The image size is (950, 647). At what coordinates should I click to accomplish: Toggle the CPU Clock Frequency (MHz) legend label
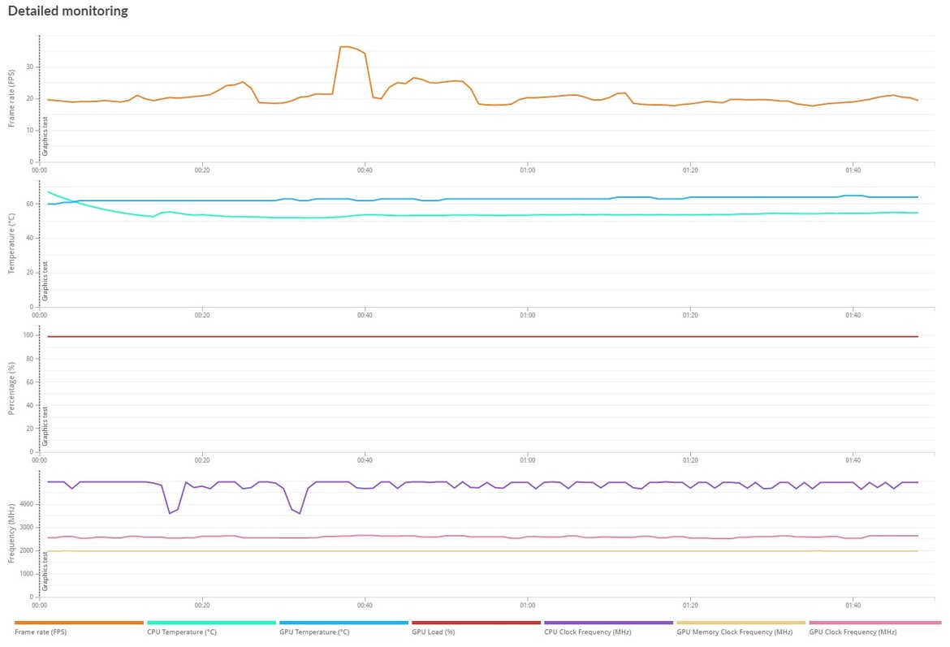point(588,632)
